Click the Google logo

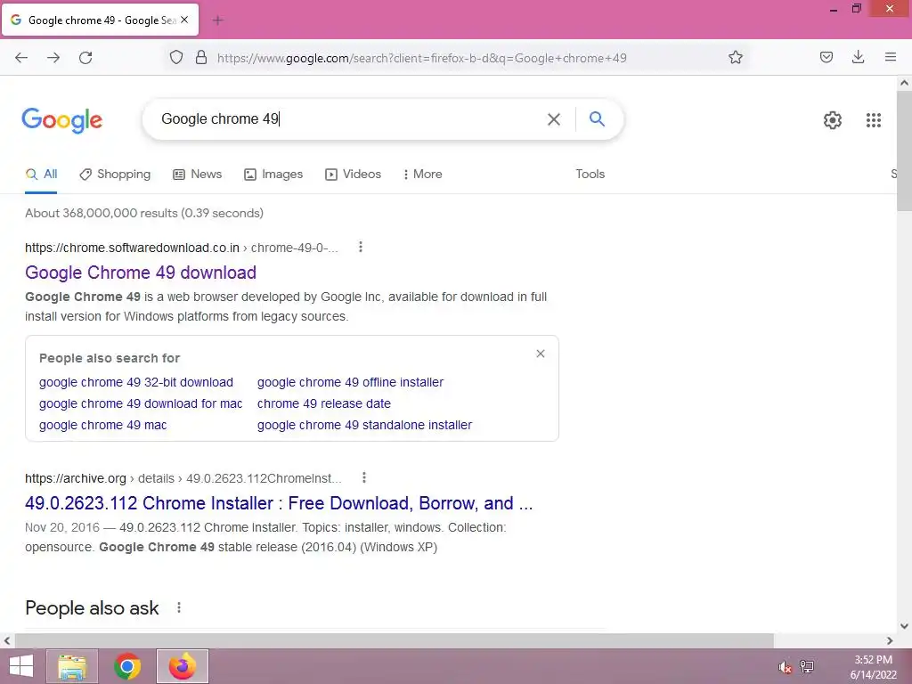pos(62,120)
